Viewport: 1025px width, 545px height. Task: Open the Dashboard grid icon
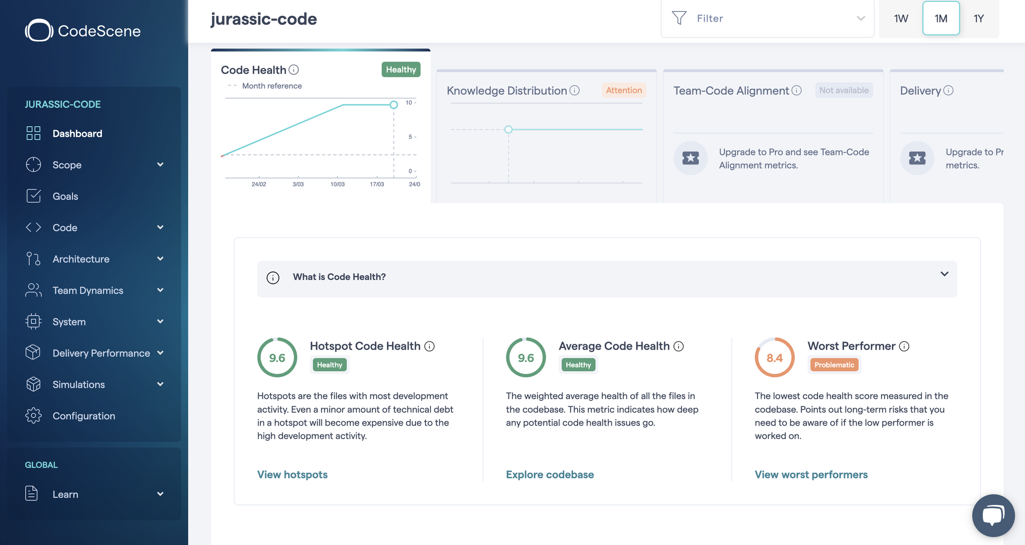tap(33, 133)
